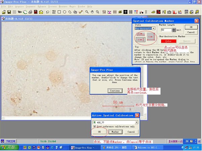The width and height of the screenshot is (202, 151).
Task: Select the Zoom magnifier tool
Action: (87, 12)
